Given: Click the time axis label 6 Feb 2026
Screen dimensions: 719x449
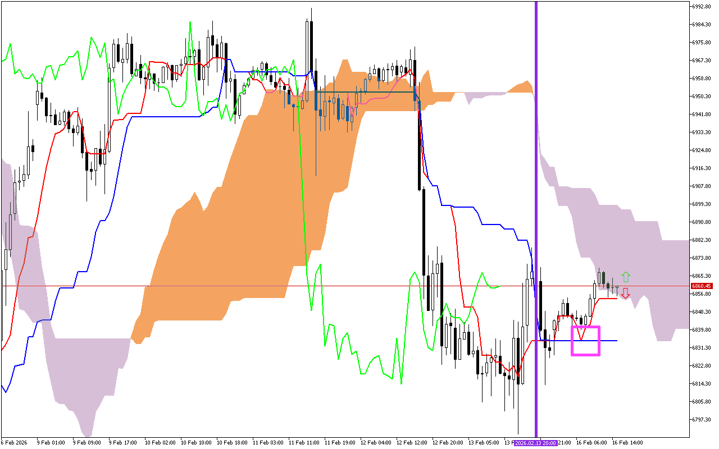Looking at the screenshot, I should click(14, 442).
